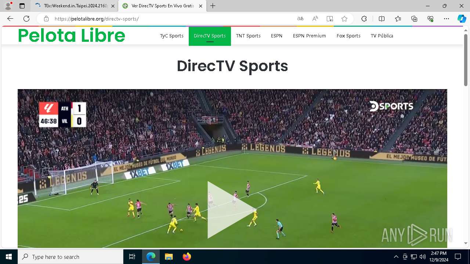Close the Ver DirecTV Sports tab

pos(200,6)
